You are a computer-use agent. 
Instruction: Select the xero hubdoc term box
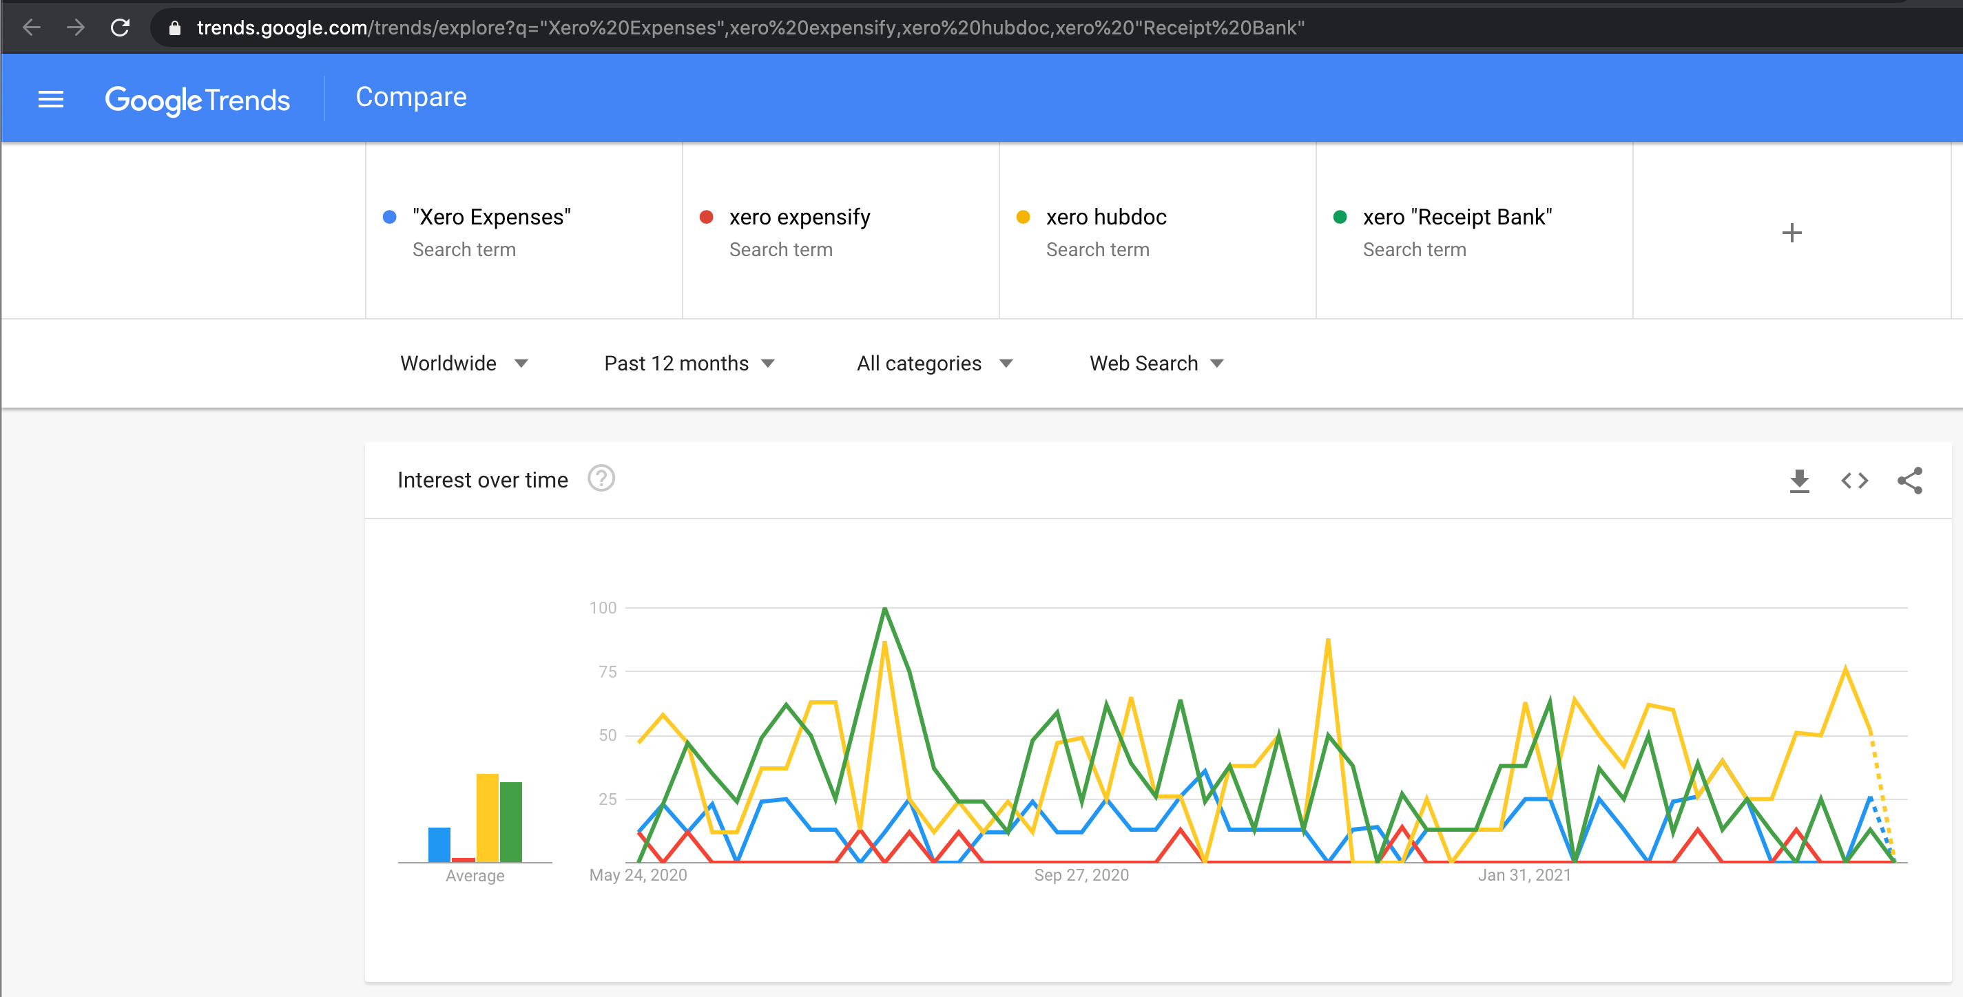[1105, 217]
